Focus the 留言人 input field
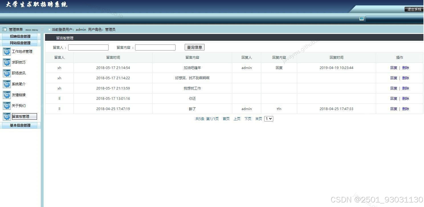 tap(88, 48)
